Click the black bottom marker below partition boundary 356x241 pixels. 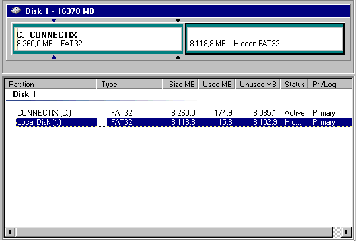pos(178,57)
